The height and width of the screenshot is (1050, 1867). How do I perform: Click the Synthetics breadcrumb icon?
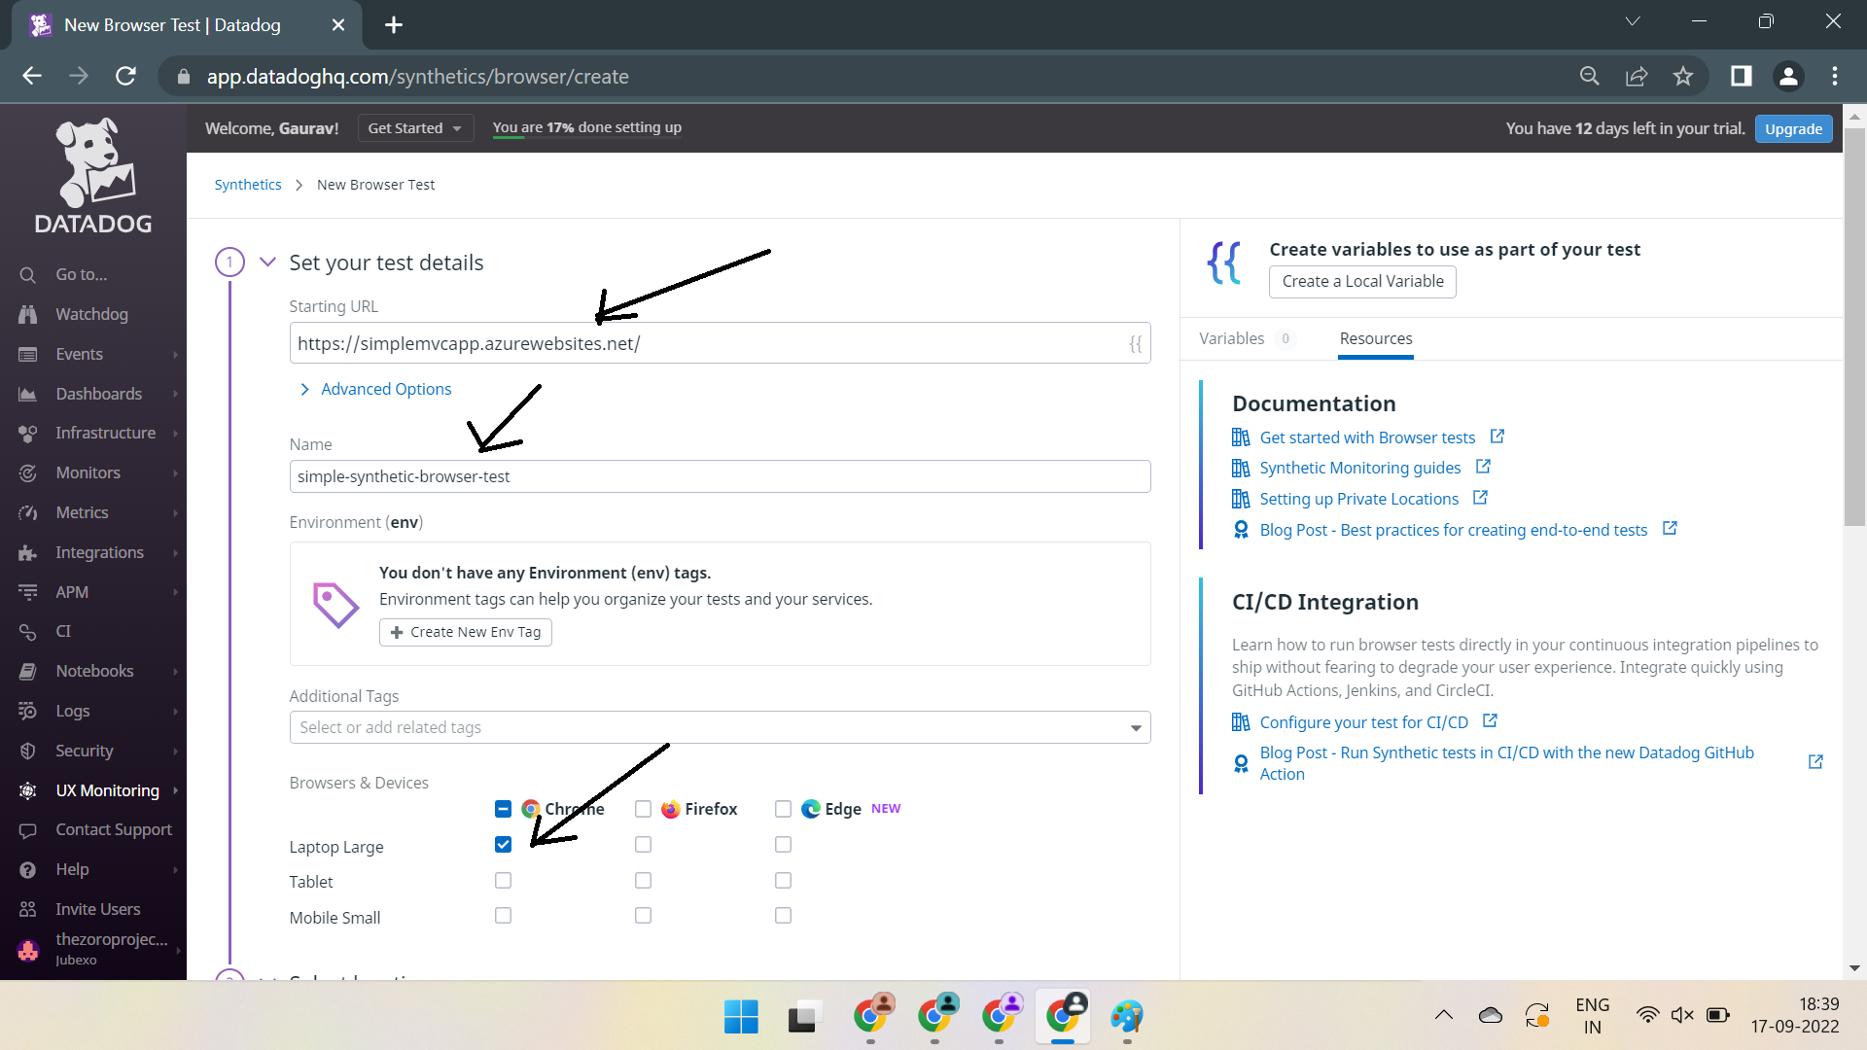point(248,184)
